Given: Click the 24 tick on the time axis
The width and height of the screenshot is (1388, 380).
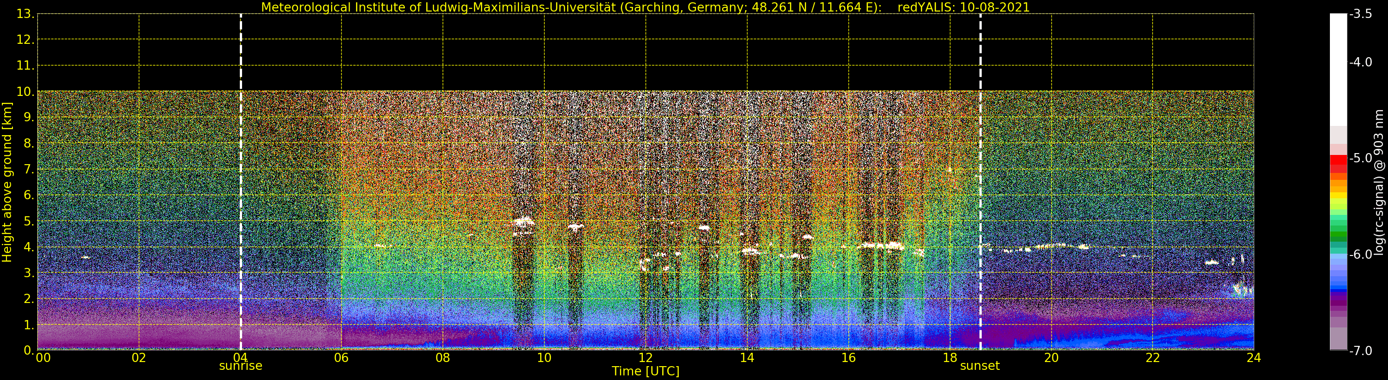Looking at the screenshot, I should click(1253, 358).
